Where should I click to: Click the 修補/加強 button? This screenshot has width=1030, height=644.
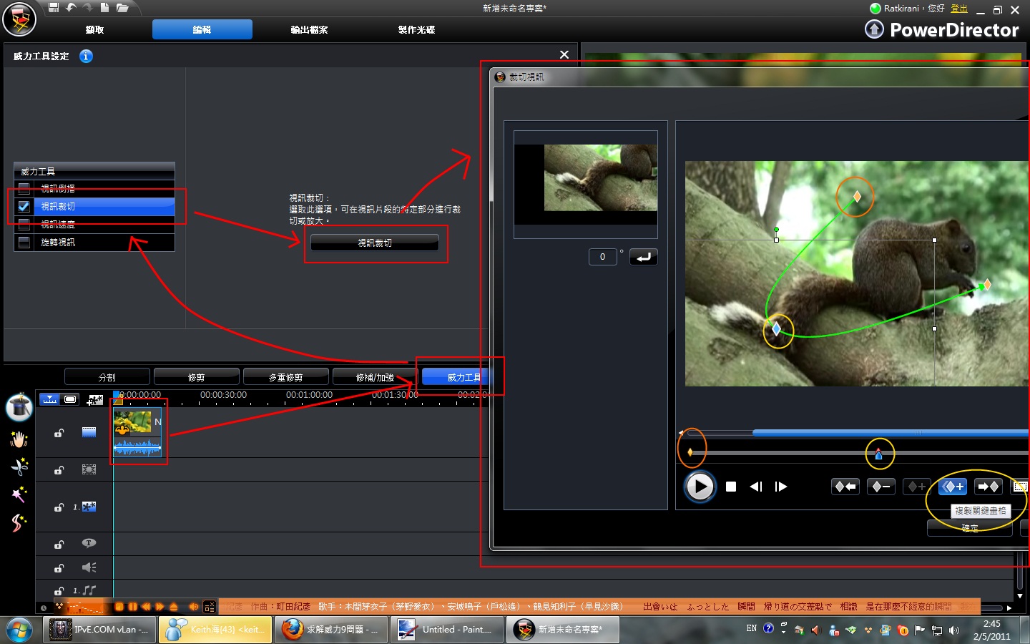(x=375, y=377)
